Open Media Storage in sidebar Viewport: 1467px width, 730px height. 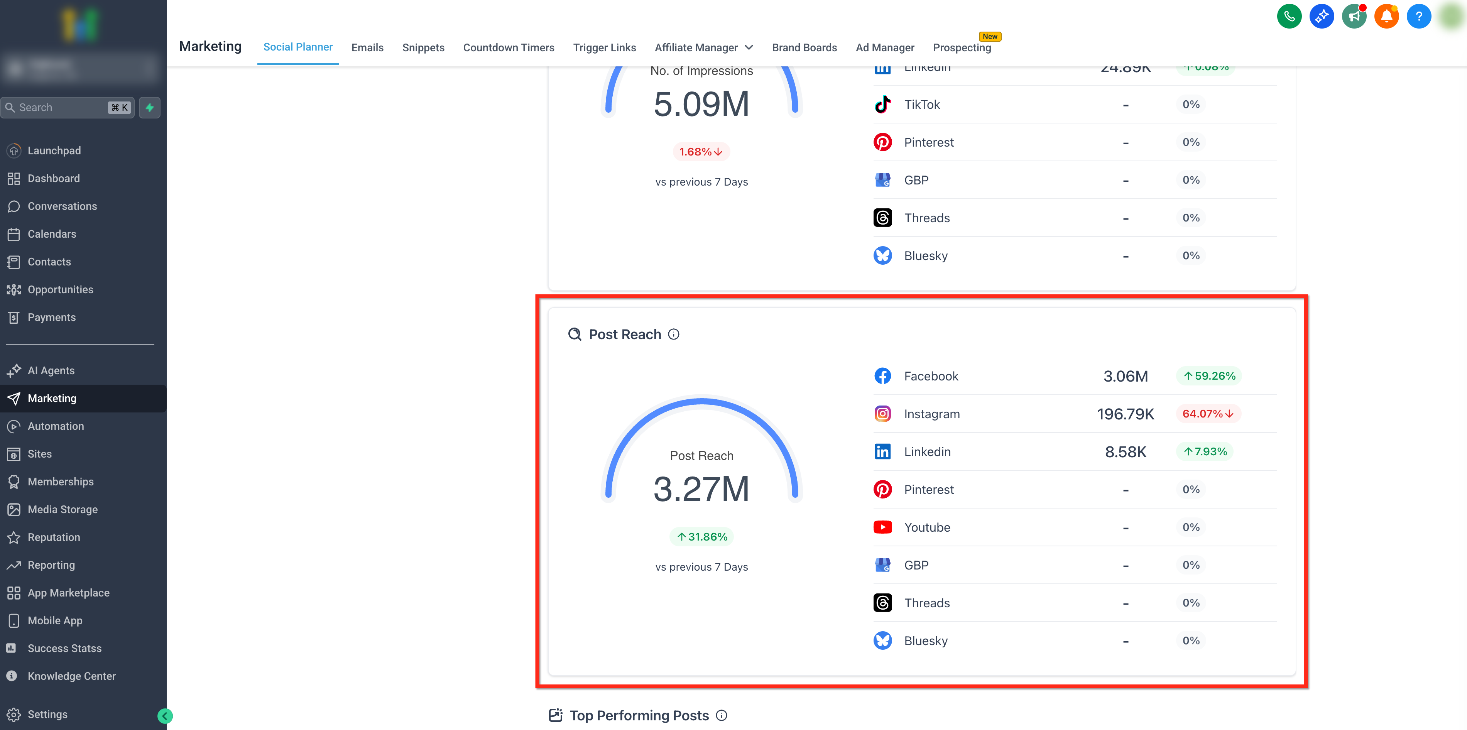(83, 510)
